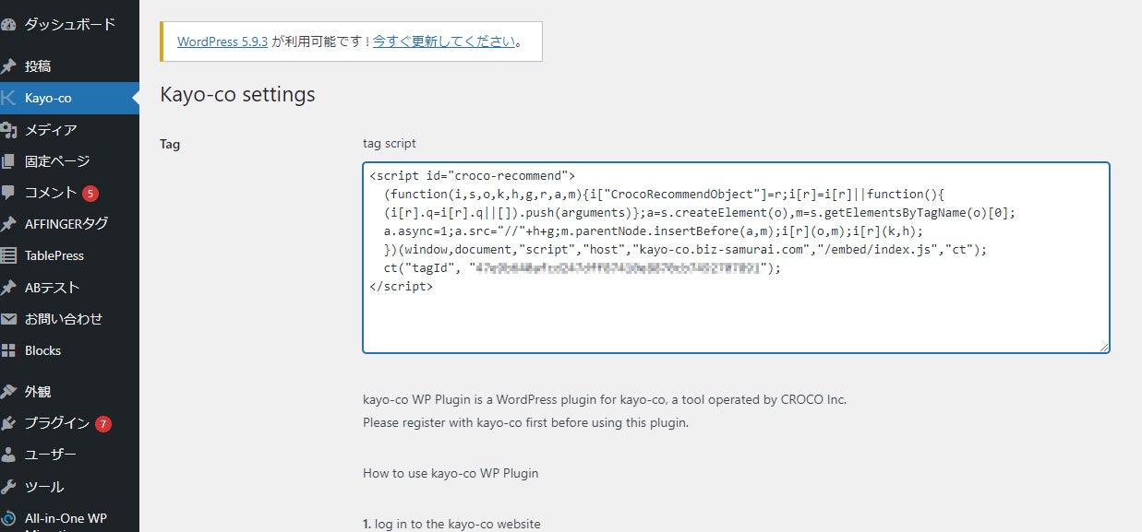Viewport: 1142px width, 532px height.
Task: Click the closing </script> line
Action: tap(401, 287)
